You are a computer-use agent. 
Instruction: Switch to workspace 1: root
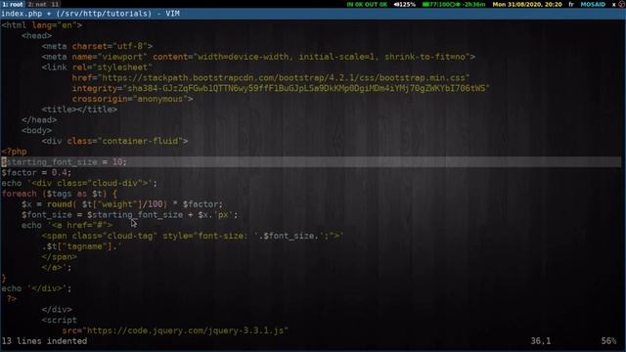(x=13, y=4)
